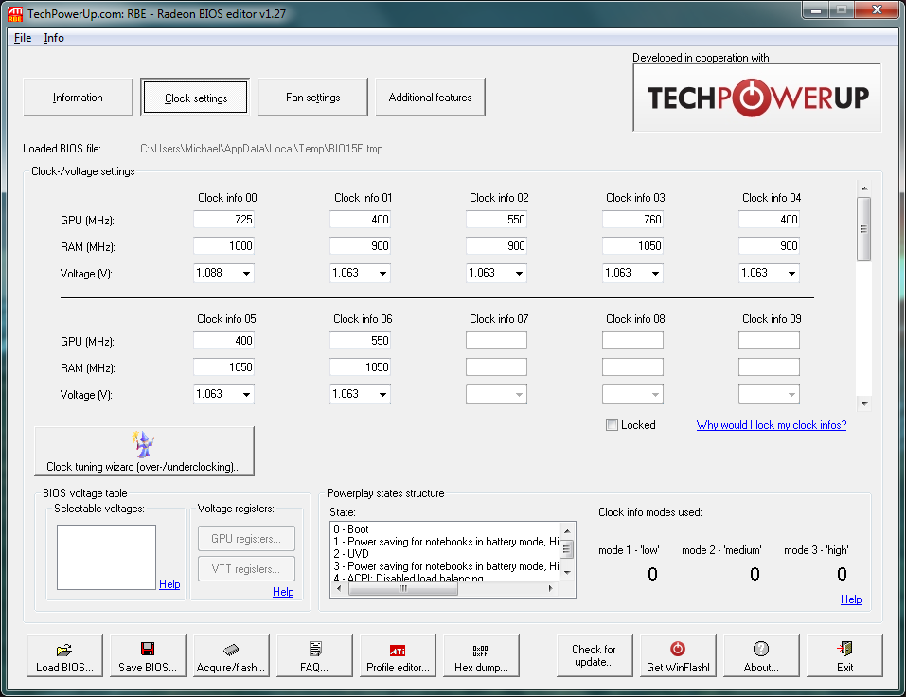
Task: Click Clock info 02 RAM MHz field
Action: pyautogui.click(x=496, y=246)
